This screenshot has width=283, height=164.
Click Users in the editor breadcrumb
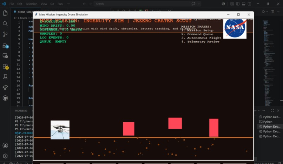point(24,18)
